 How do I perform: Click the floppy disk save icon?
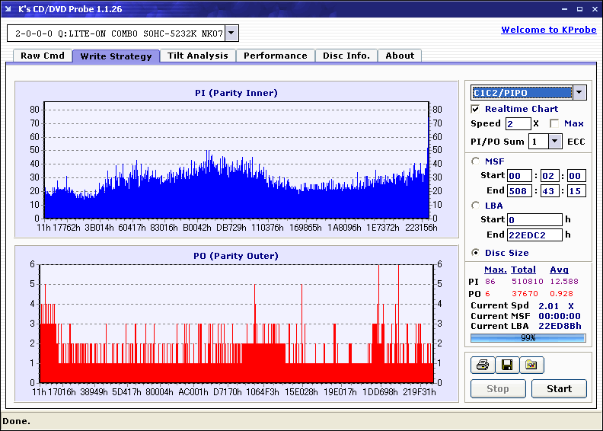coord(506,365)
